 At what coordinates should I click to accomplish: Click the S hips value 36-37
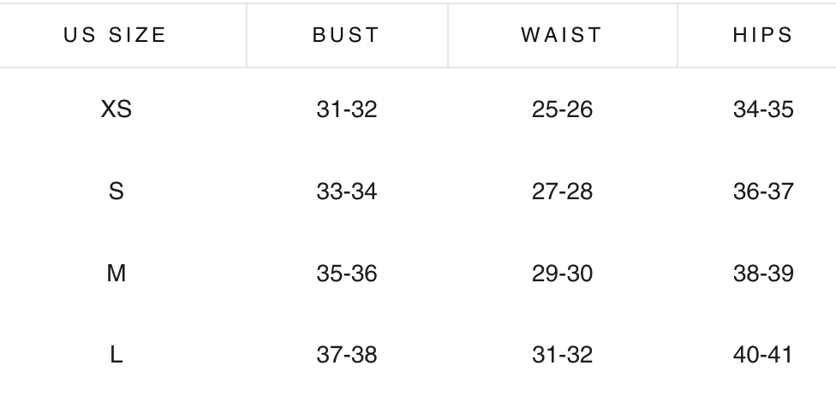tap(763, 192)
